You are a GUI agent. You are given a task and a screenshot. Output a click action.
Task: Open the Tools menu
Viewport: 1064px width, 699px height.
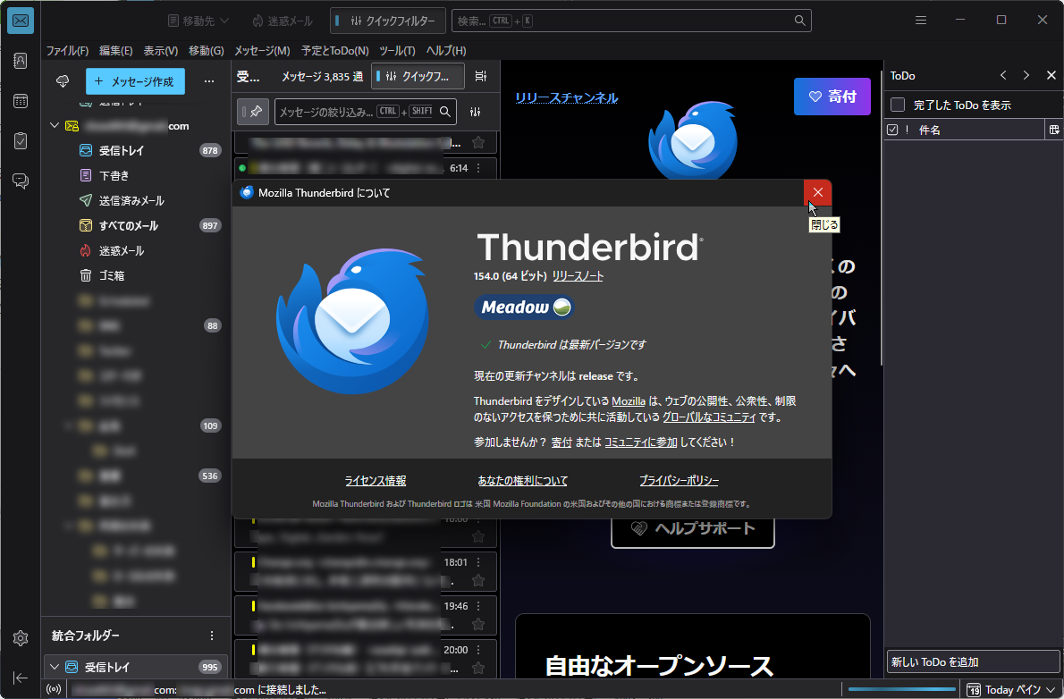pyautogui.click(x=397, y=51)
